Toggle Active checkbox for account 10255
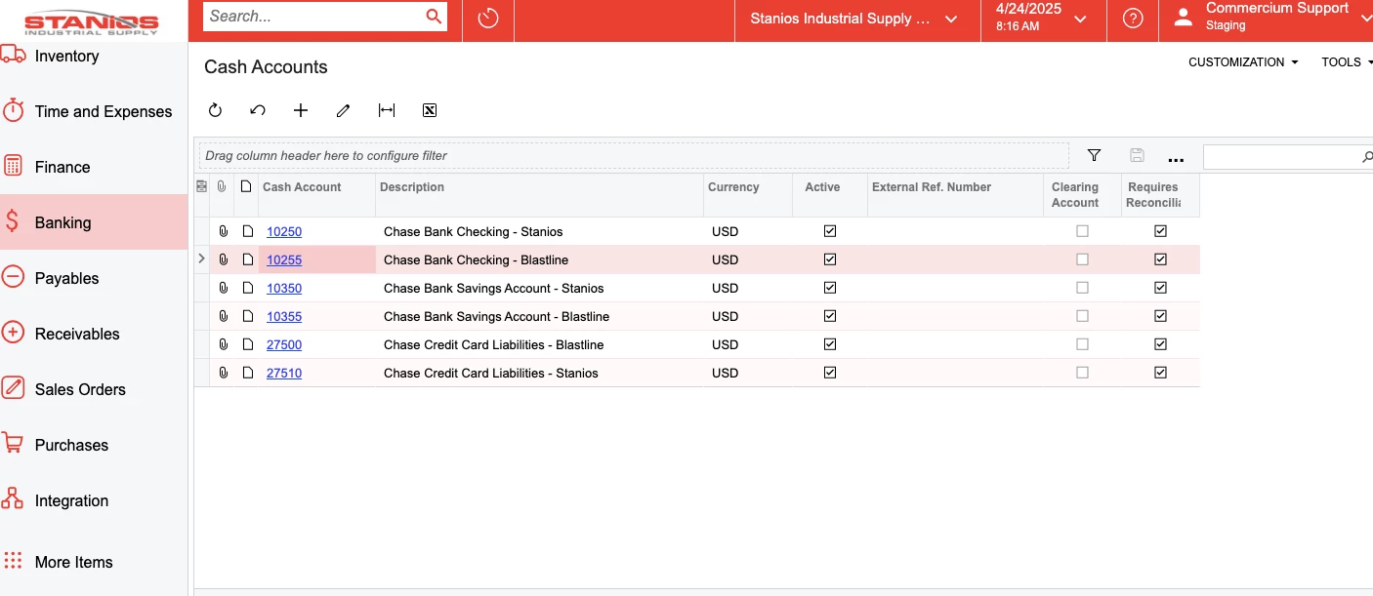The width and height of the screenshot is (1373, 596). click(x=830, y=259)
